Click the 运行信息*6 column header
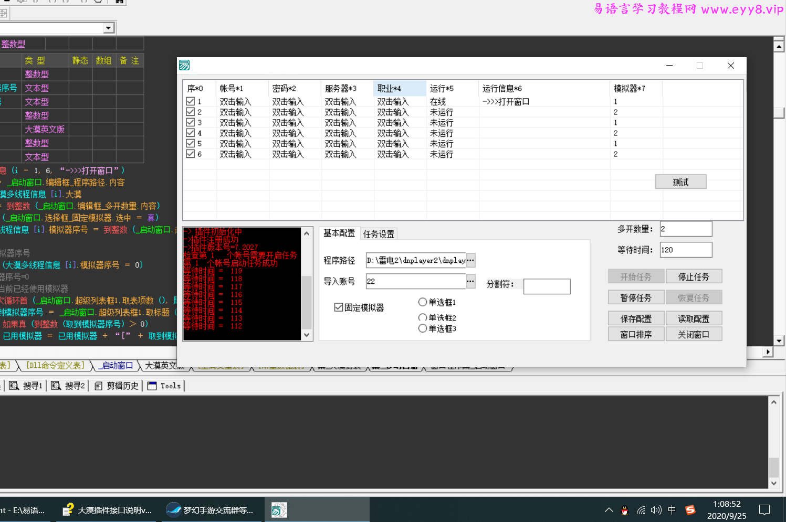This screenshot has height=522, width=786. (544, 88)
